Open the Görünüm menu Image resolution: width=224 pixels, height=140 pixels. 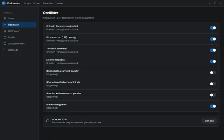point(48,3)
